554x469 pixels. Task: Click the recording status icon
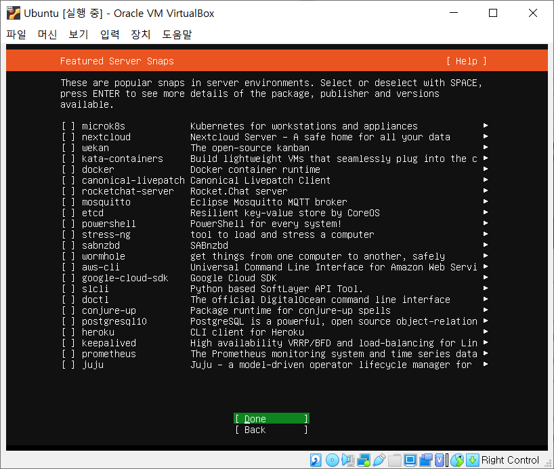(x=426, y=460)
